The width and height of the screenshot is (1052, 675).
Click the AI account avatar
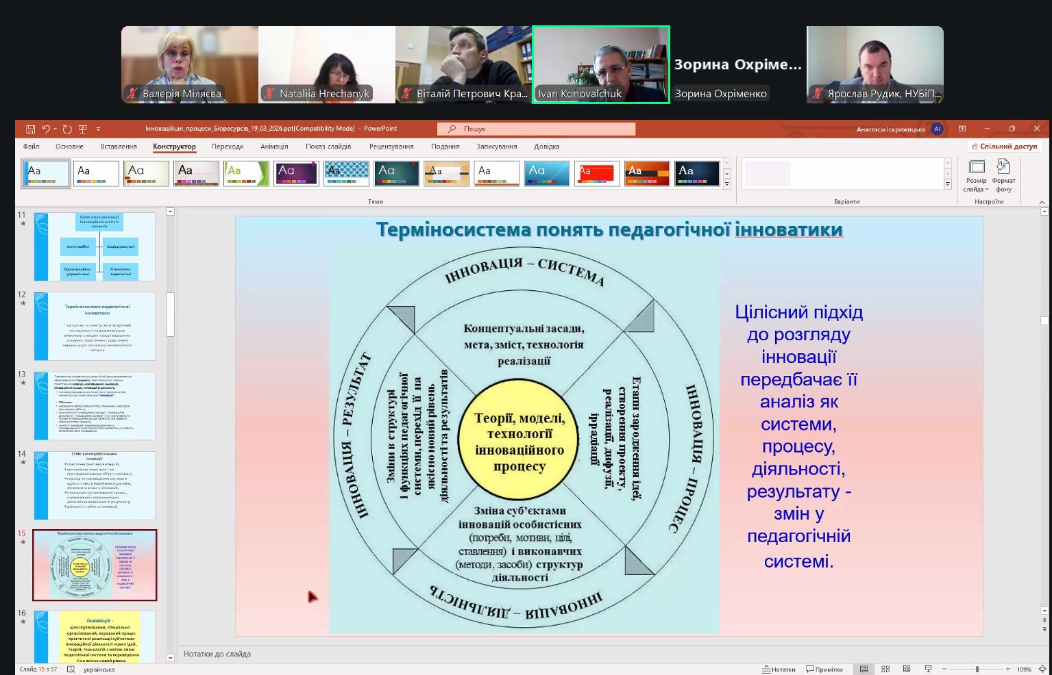pos(937,129)
